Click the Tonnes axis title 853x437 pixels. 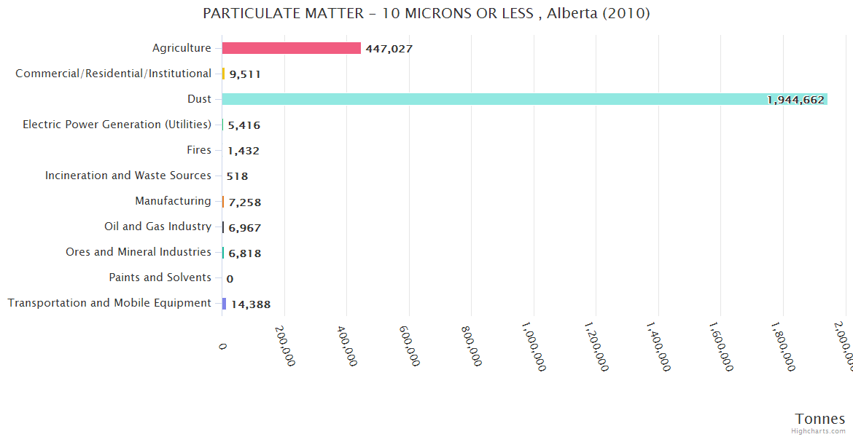pyautogui.click(x=819, y=419)
